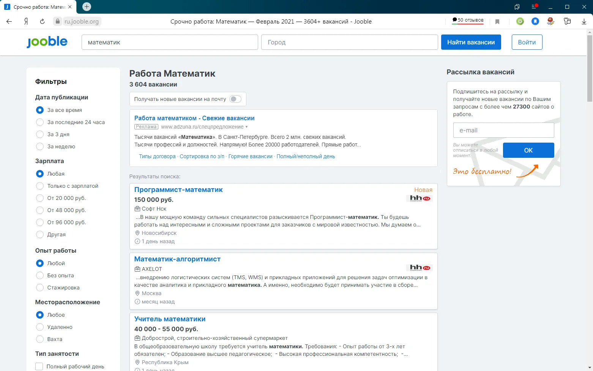This screenshot has width=593, height=371.
Task: Open Работа математиком - Свежие вакансии ad
Action: point(194,118)
